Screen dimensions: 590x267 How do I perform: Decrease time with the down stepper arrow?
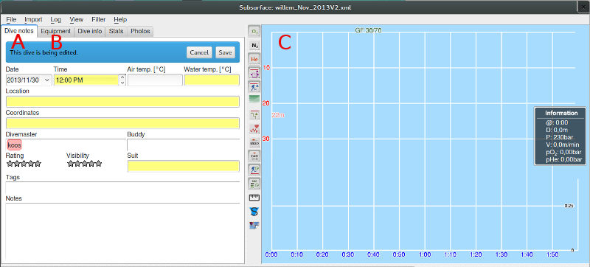(x=122, y=83)
